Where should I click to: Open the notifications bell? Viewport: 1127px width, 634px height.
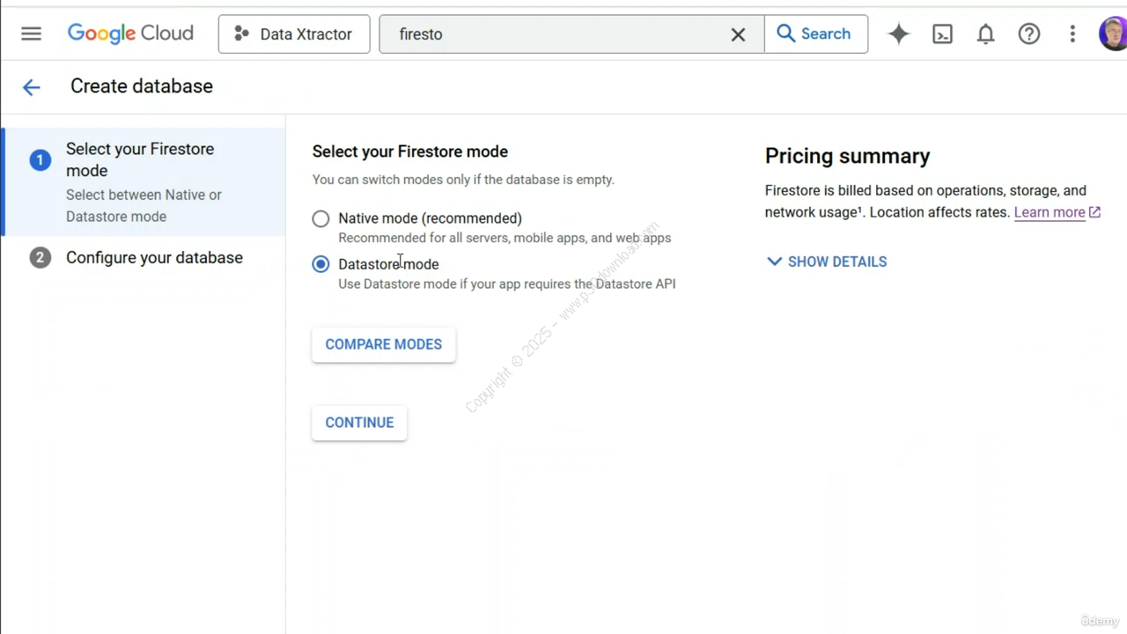[985, 33]
